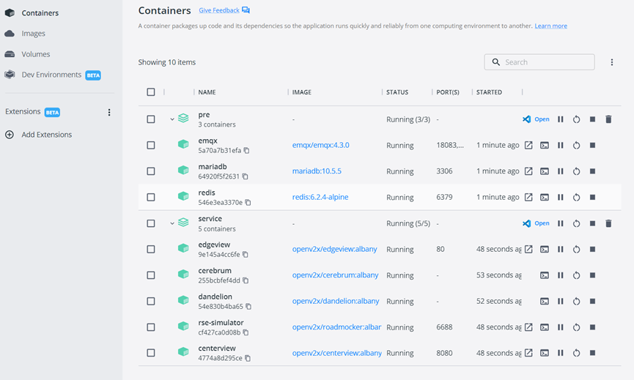Image resolution: width=634 pixels, height=380 pixels.
Task: Go to Images in the sidebar
Action: pos(33,34)
